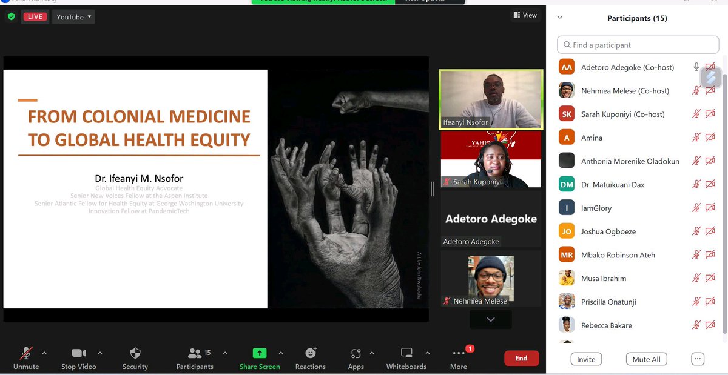Click the Apps icon in the toolbar
728x375 pixels.
pyautogui.click(x=356, y=352)
